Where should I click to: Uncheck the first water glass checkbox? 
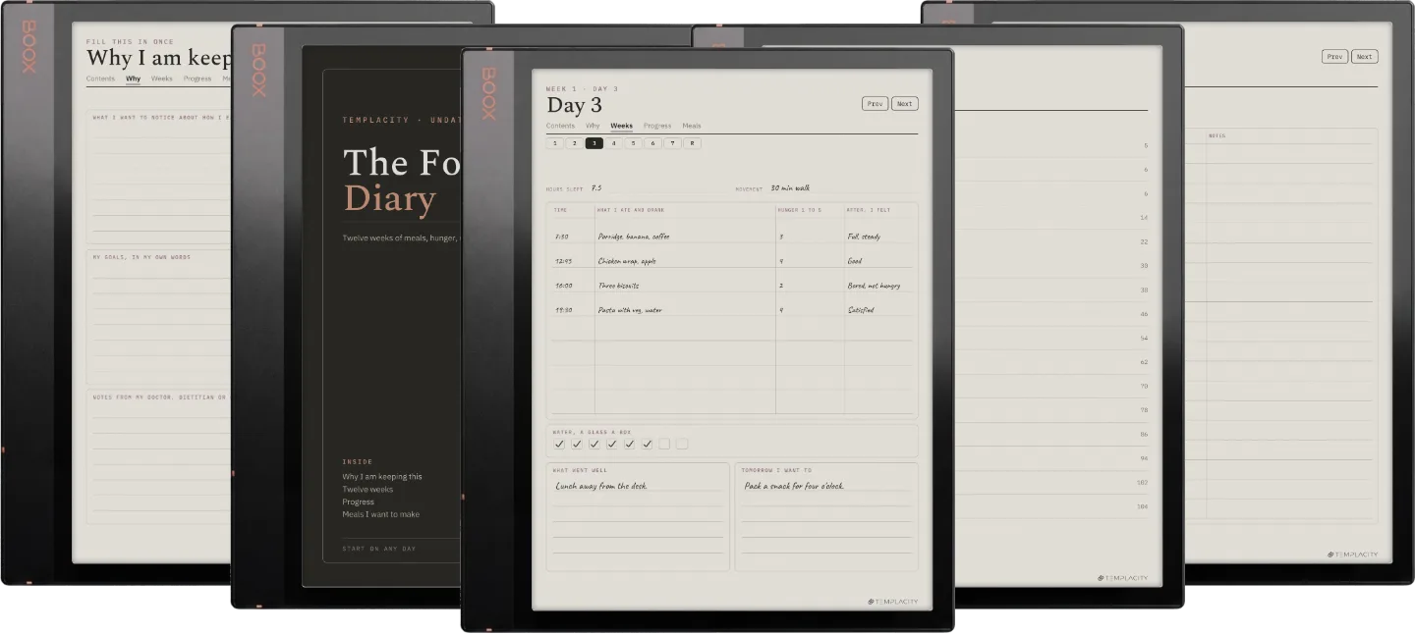[559, 444]
